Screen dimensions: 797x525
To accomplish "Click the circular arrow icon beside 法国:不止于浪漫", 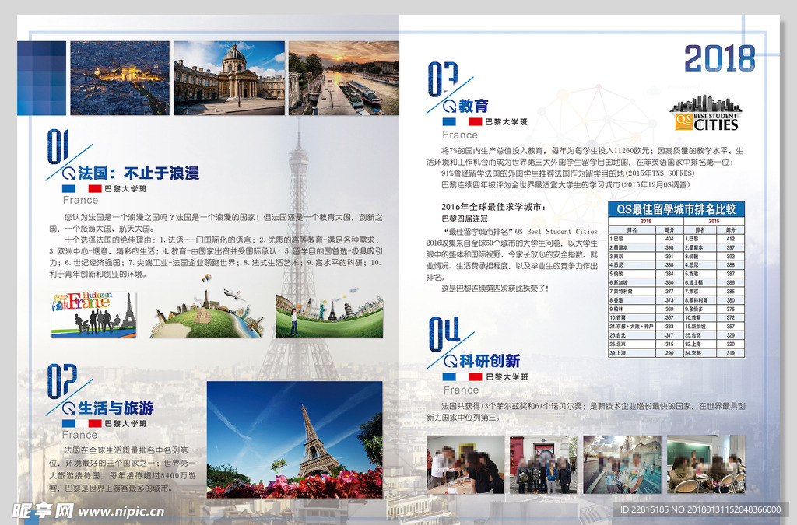I will tap(68, 173).
